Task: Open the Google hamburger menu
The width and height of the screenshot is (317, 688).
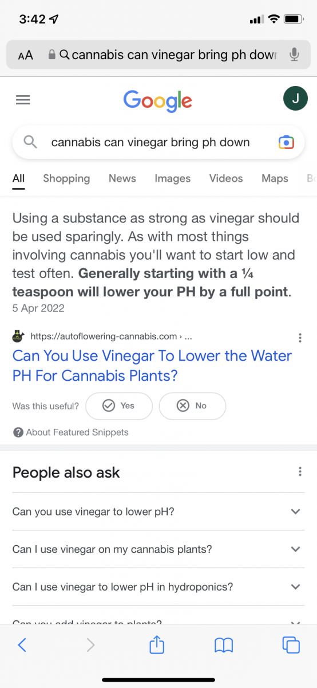Action: (23, 100)
